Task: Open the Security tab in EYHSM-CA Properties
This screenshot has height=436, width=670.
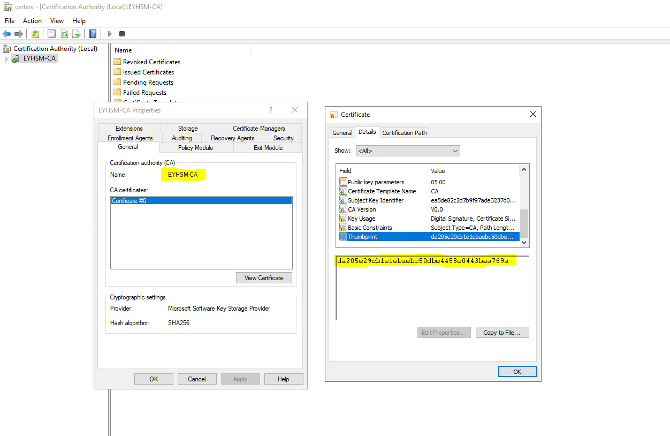Action: tap(284, 138)
